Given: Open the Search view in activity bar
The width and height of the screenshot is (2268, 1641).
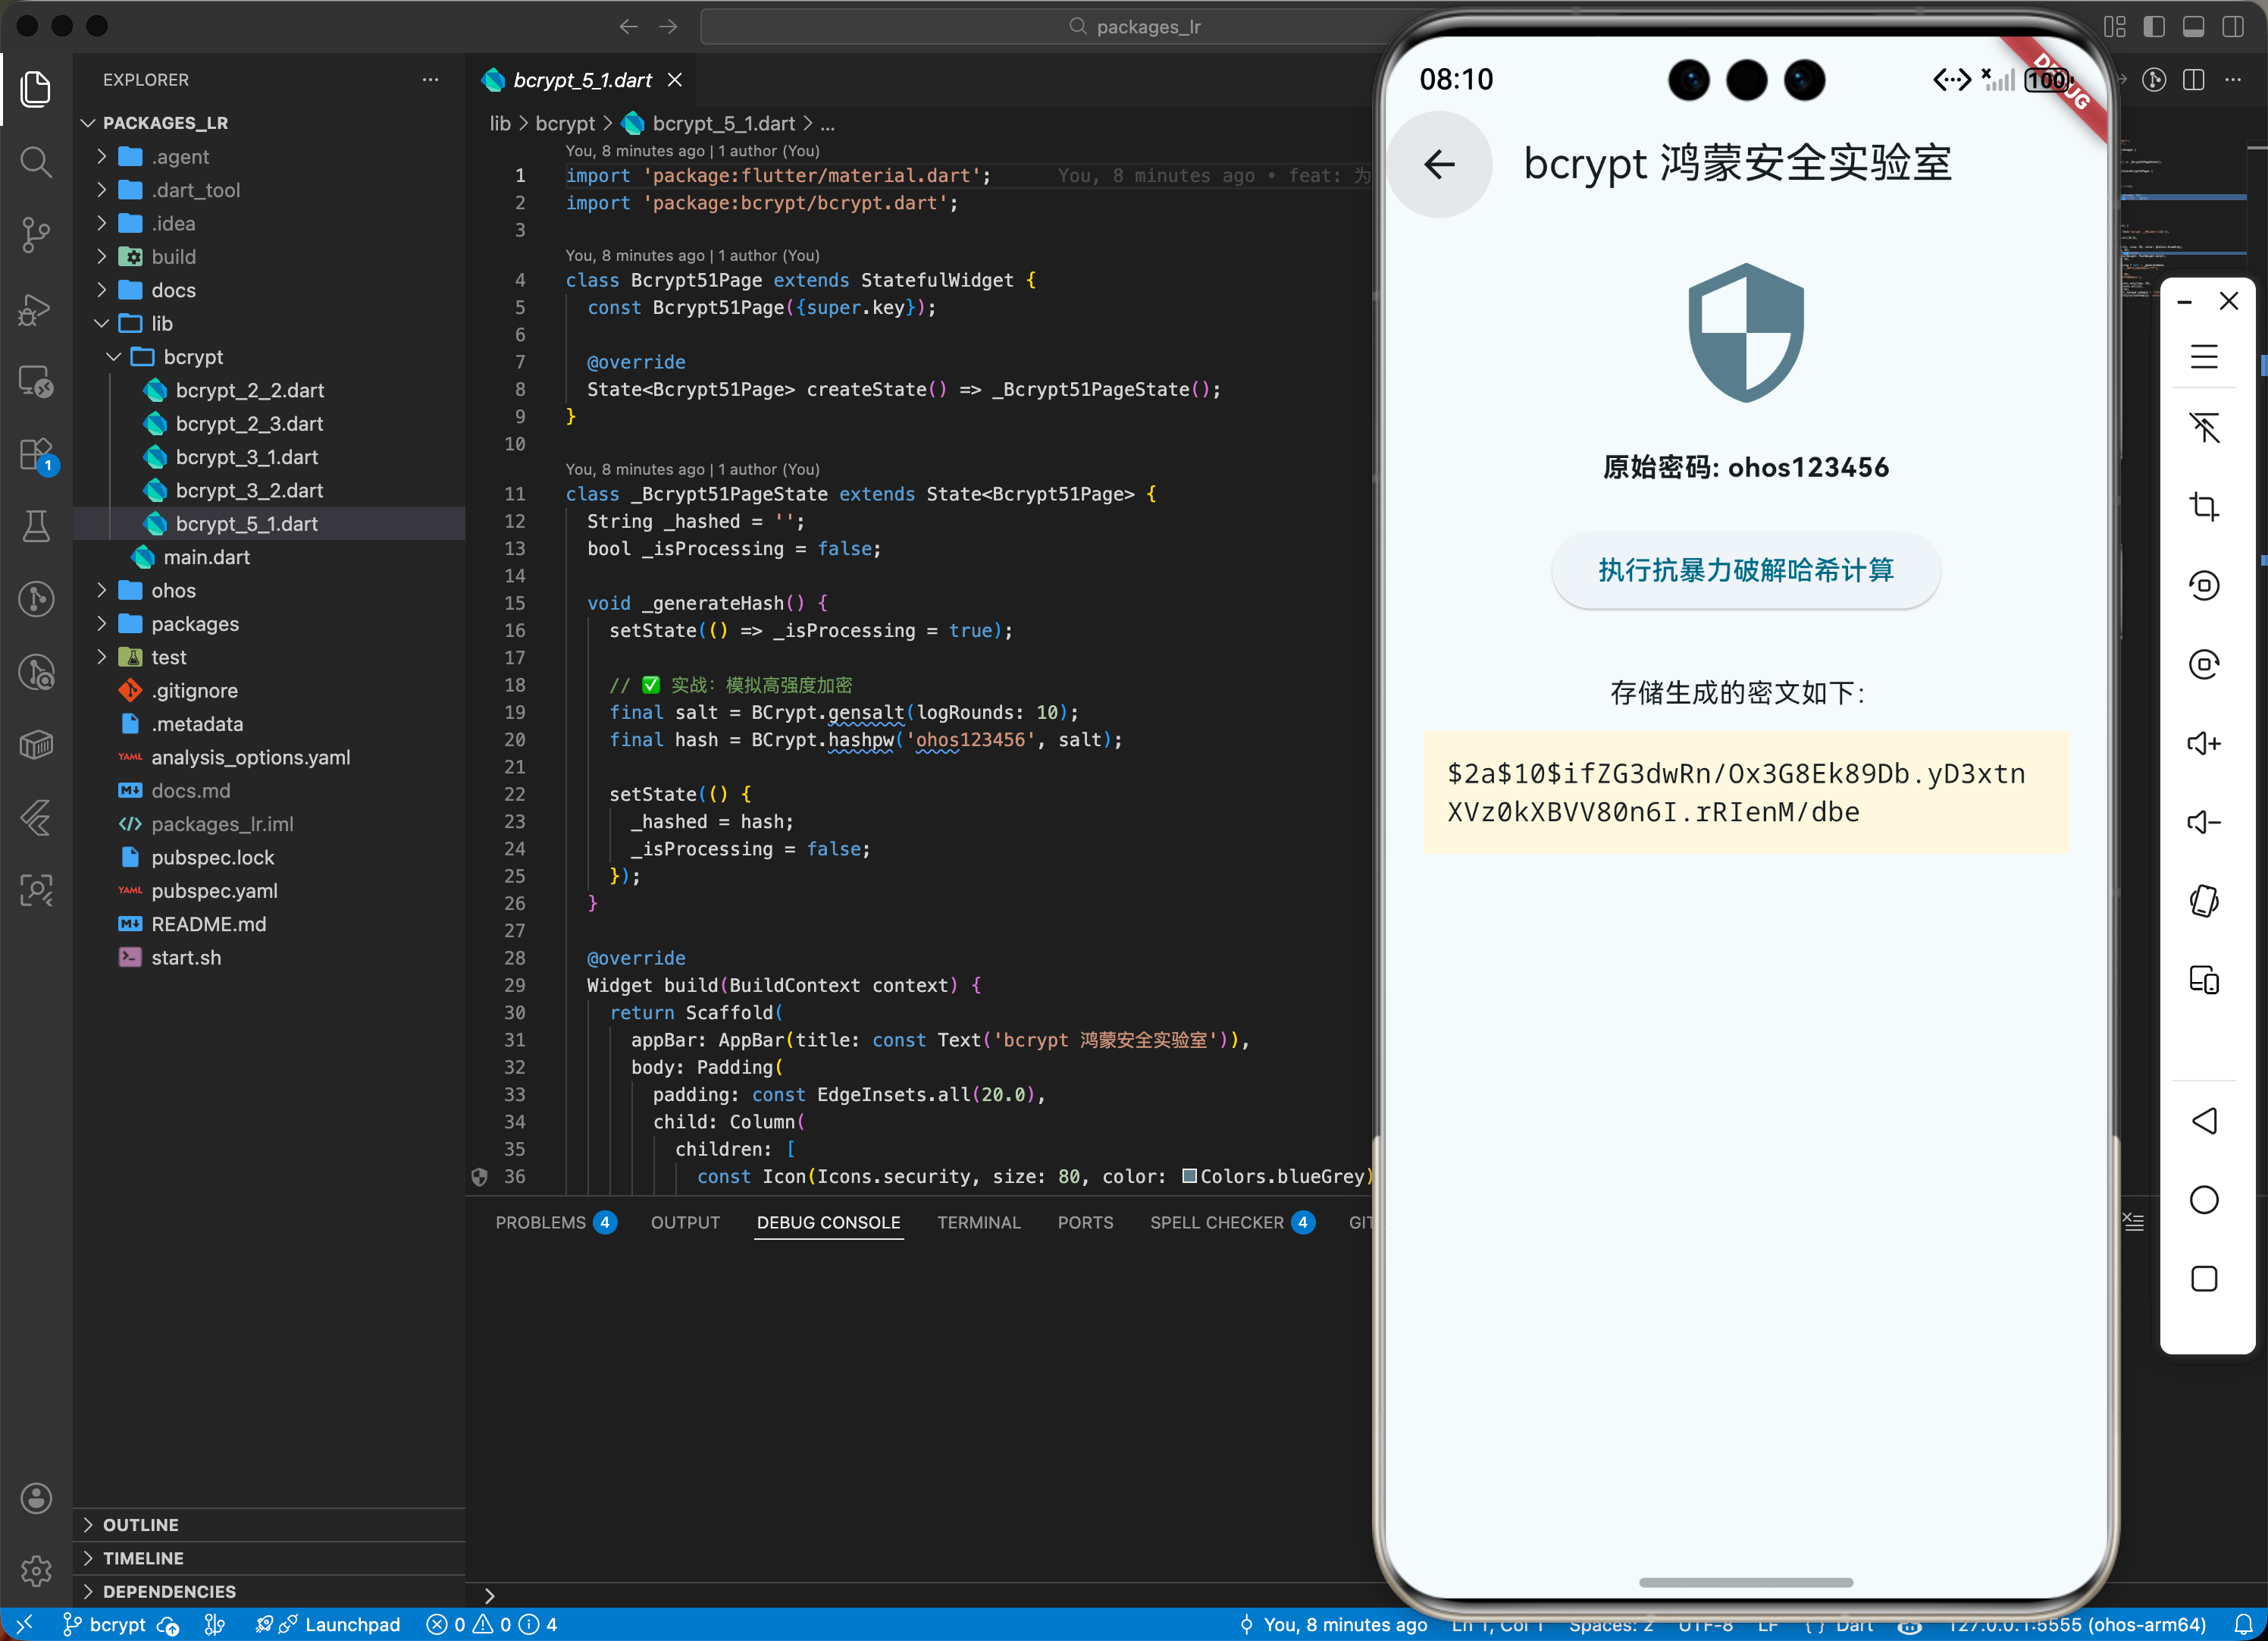Looking at the screenshot, I should pyautogui.click(x=36, y=162).
